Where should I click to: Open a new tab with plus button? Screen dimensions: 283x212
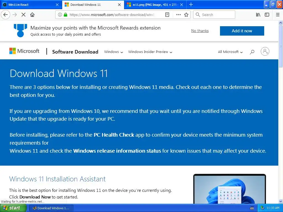click(x=191, y=4)
